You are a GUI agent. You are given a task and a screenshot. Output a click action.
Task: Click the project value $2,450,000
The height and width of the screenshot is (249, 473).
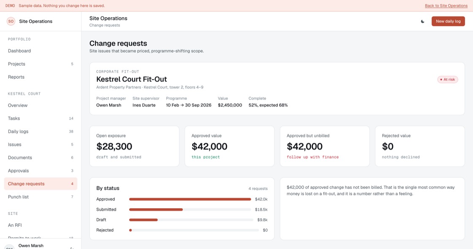tap(230, 105)
